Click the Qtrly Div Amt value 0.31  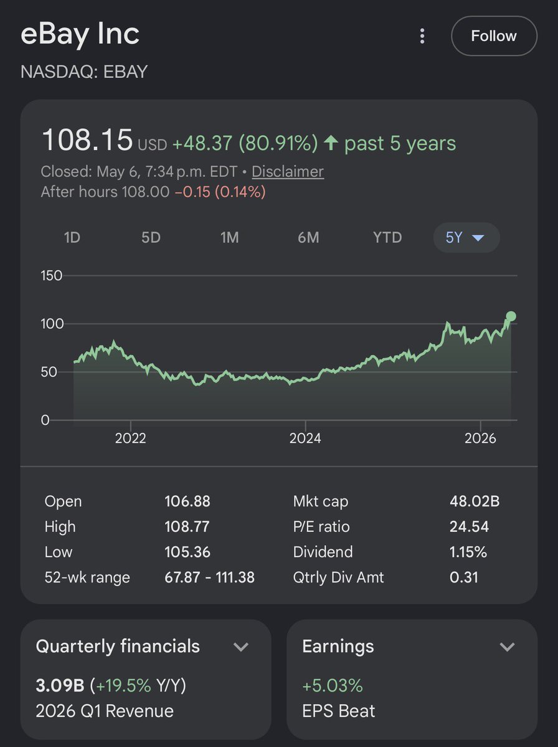coord(464,578)
